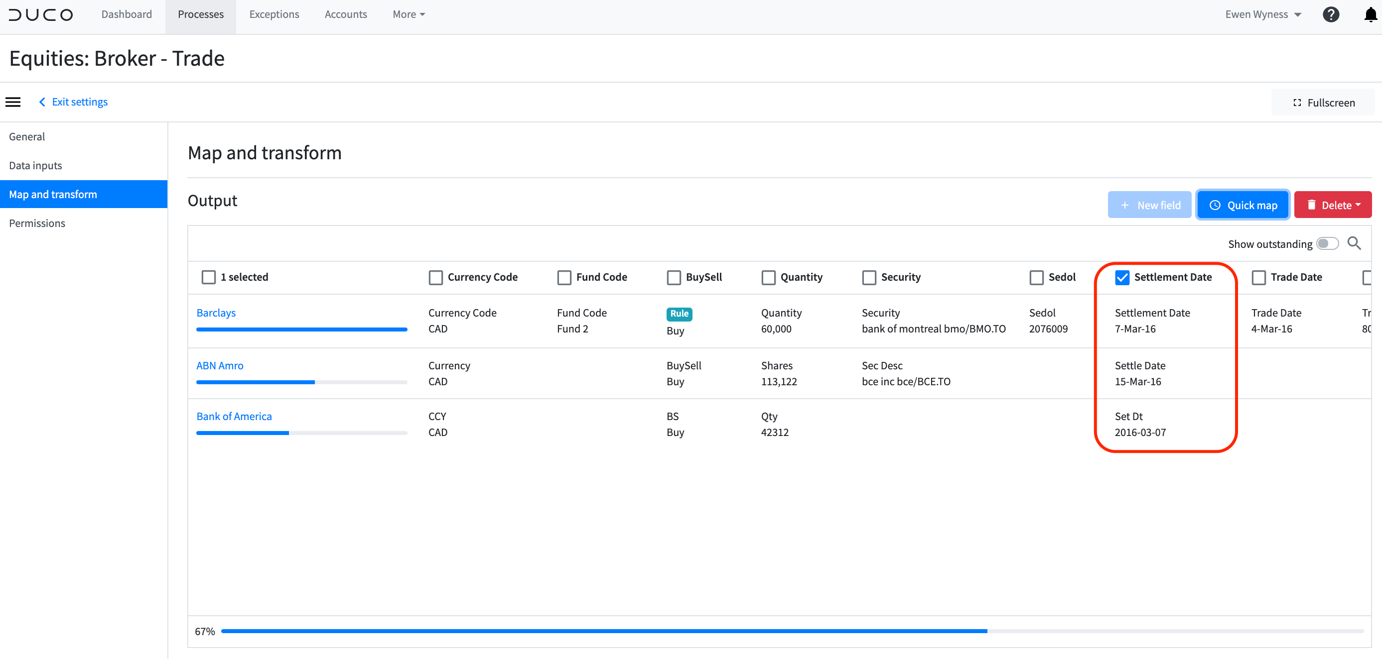Open the search magnifier above the table
The height and width of the screenshot is (659, 1382).
click(1355, 243)
